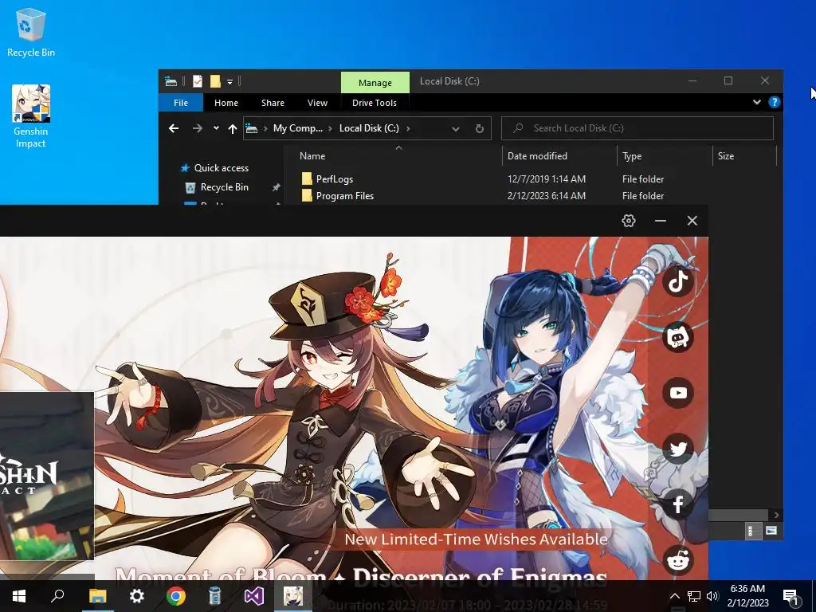Click Local Disk (C:) breadcrumb
This screenshot has width=816, height=612.
(x=369, y=128)
